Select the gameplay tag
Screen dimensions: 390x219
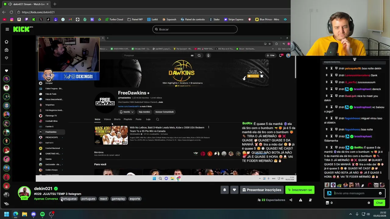(x=118, y=199)
